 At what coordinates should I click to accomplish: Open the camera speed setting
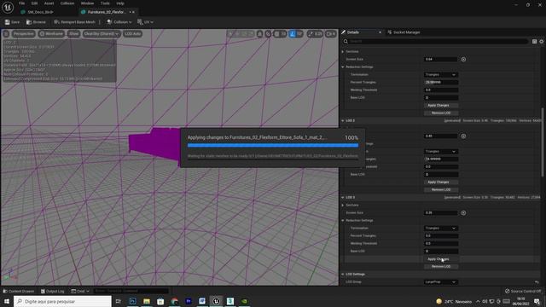(330, 34)
